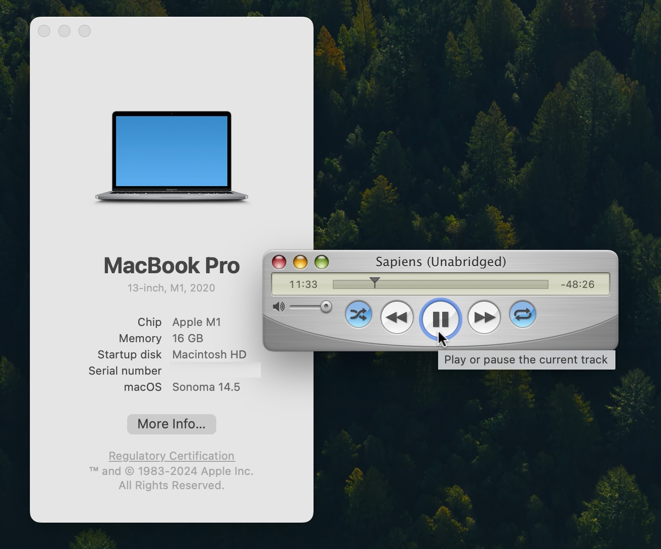Click the macOS Sonoma 14.5 label
Image resolution: width=661 pixels, height=549 pixels.
[x=206, y=387]
